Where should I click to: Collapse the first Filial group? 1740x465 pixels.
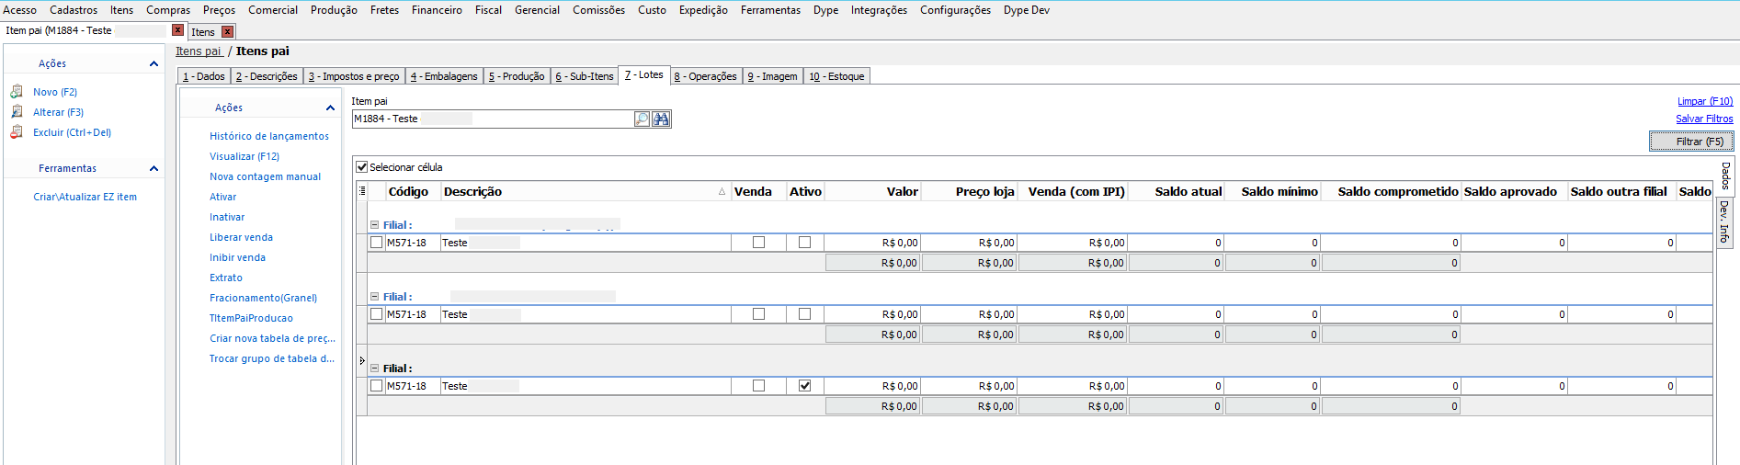(x=374, y=225)
